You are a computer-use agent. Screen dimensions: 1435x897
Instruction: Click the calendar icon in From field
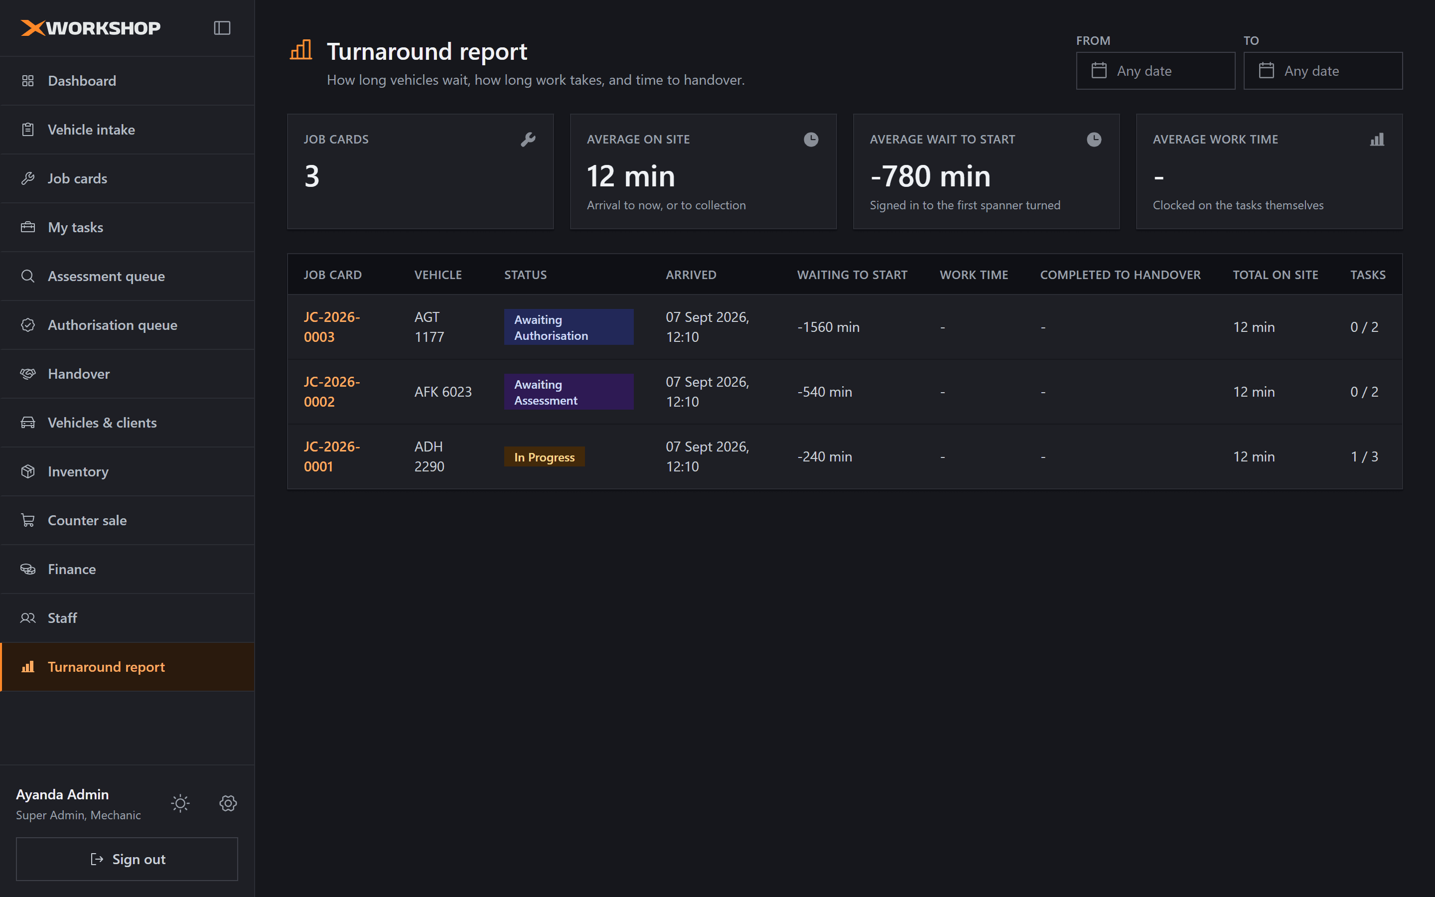pyautogui.click(x=1099, y=71)
